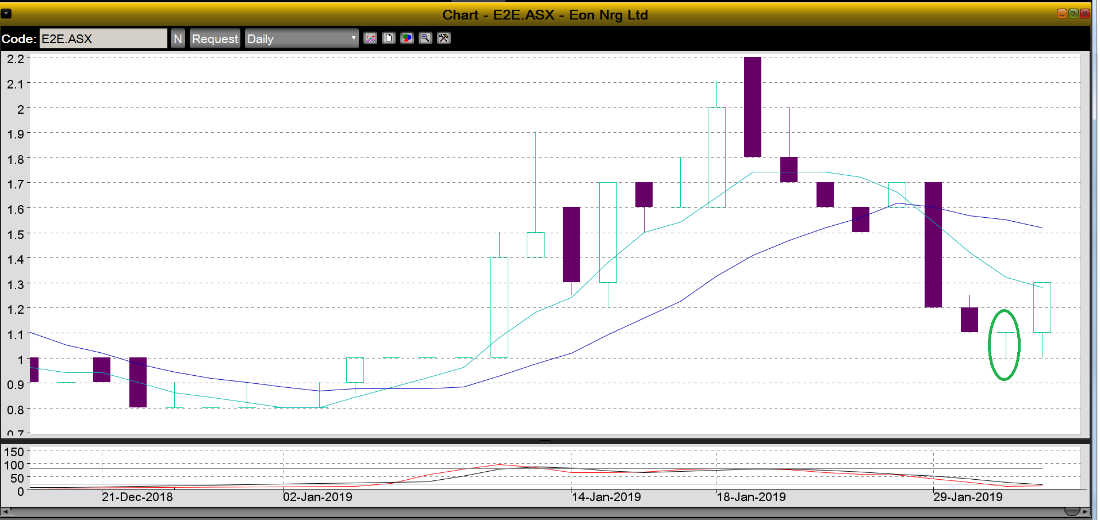Click the horizontal scrollbar left arrow
Viewport: 1100px width, 520px height.
point(5,511)
